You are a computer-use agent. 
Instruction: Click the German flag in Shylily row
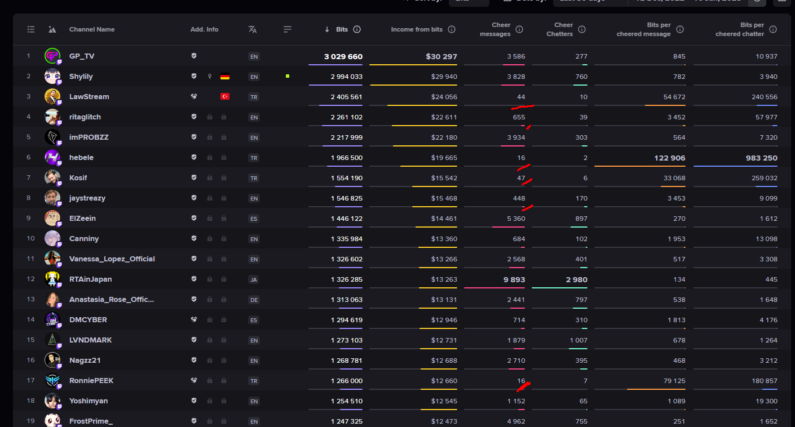click(x=225, y=77)
